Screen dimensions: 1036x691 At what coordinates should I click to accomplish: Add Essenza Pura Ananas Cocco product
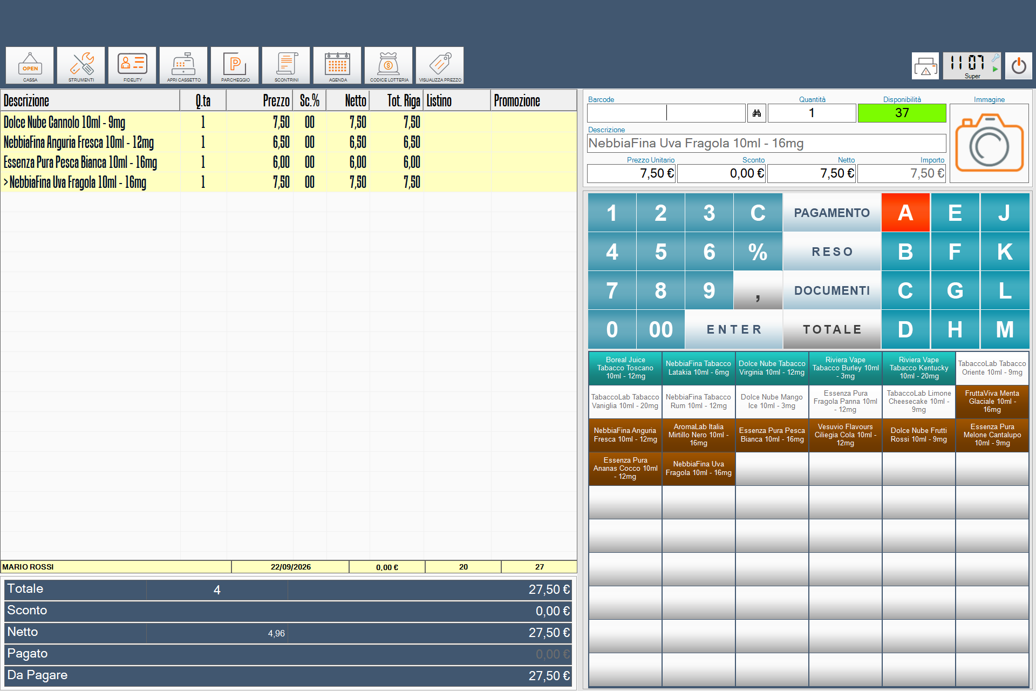point(625,469)
